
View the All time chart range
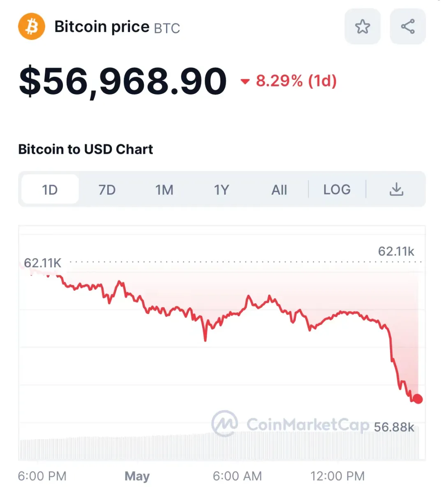pyautogui.click(x=279, y=190)
